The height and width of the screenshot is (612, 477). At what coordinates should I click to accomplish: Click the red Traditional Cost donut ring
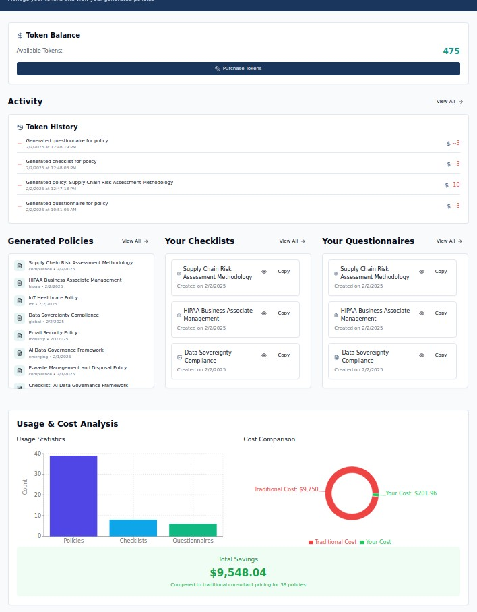[328, 493]
